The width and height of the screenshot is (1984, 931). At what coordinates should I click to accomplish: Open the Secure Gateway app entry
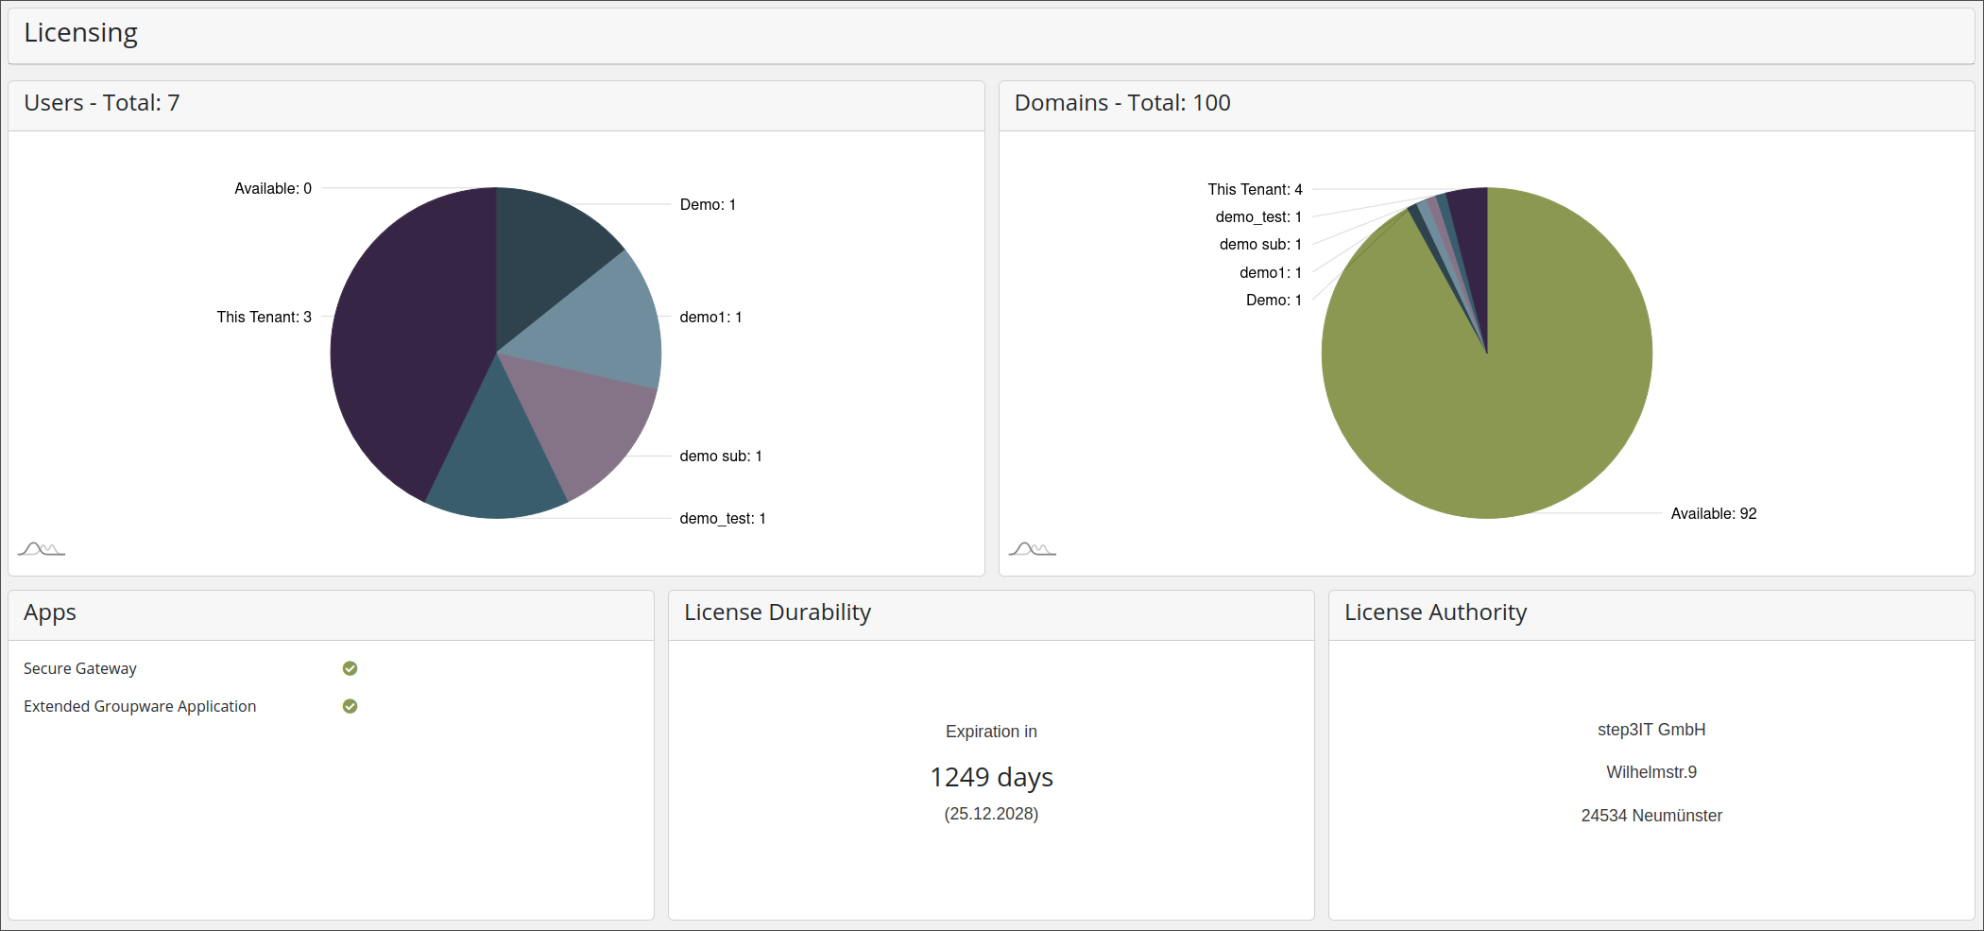pyautogui.click(x=80, y=668)
